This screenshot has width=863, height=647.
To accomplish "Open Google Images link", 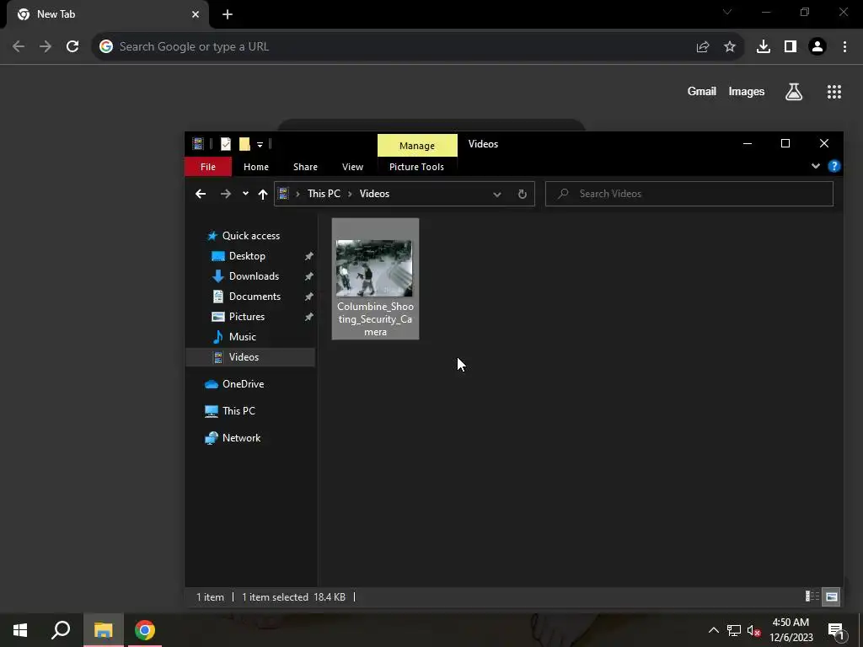I will [x=747, y=91].
